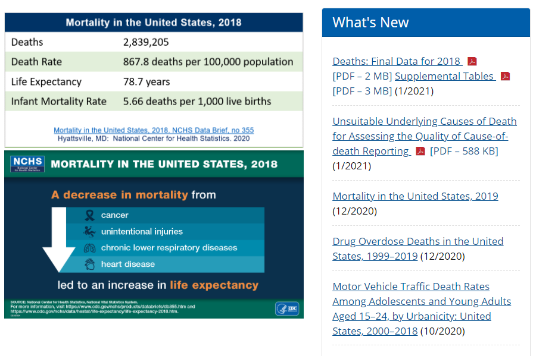Click PDF icon beside Supplemental Tables
The height and width of the screenshot is (356, 533).
[x=505, y=76]
